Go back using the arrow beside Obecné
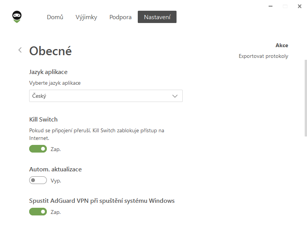The width and height of the screenshot is (307, 230). point(20,50)
